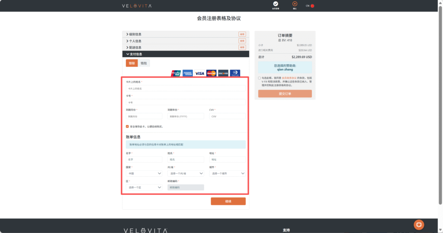Open the orange chat support bubble
443x233 pixels.
(x=418, y=224)
